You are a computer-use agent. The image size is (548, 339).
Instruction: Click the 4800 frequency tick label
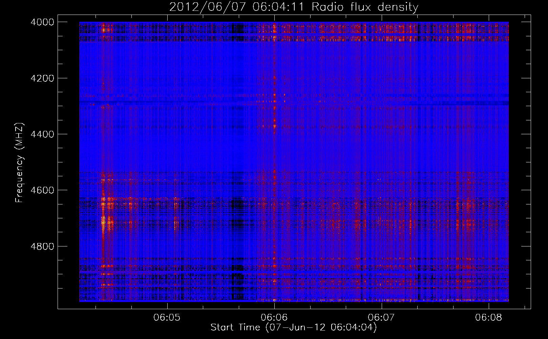42,246
